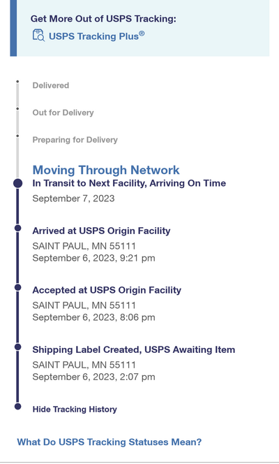
Task: Click In Transit to Next Facility text
Action: tap(129, 183)
